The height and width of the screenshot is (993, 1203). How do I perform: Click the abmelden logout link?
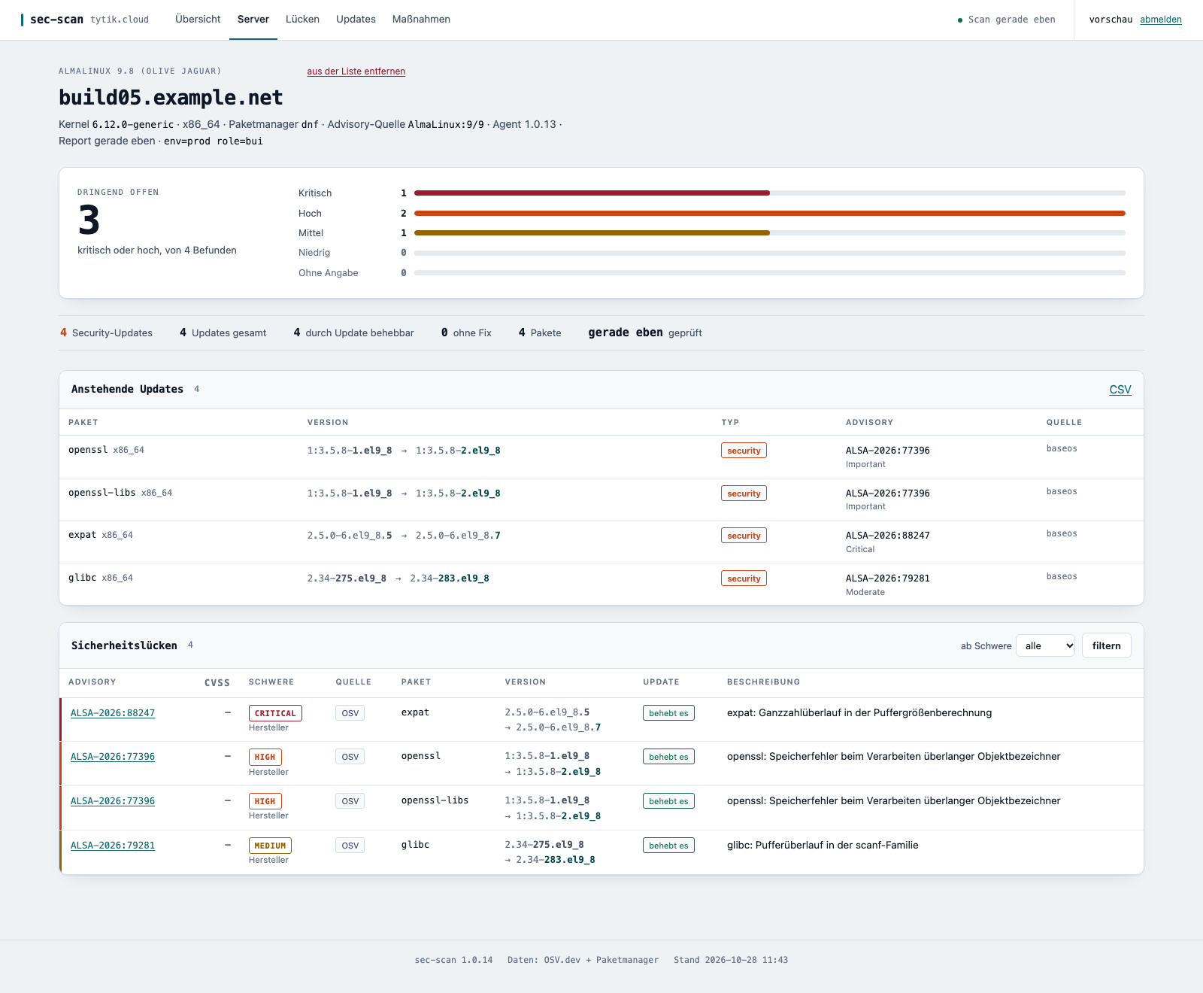(x=1161, y=20)
